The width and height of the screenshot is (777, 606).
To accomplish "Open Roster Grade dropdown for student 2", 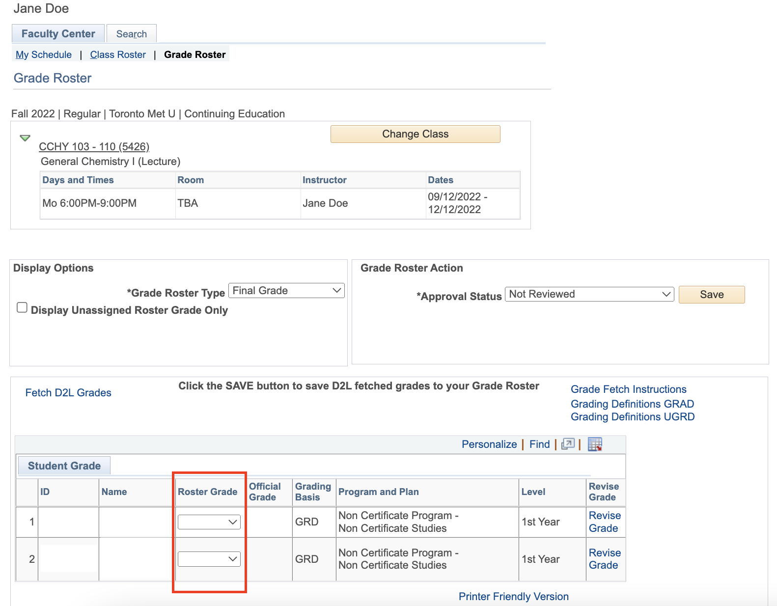I will coord(209,559).
